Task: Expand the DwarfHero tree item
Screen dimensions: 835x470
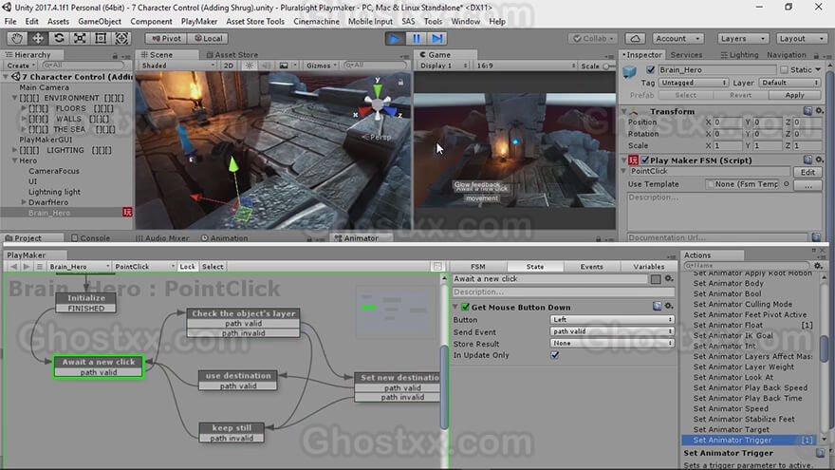Action: pyautogui.click(x=24, y=202)
